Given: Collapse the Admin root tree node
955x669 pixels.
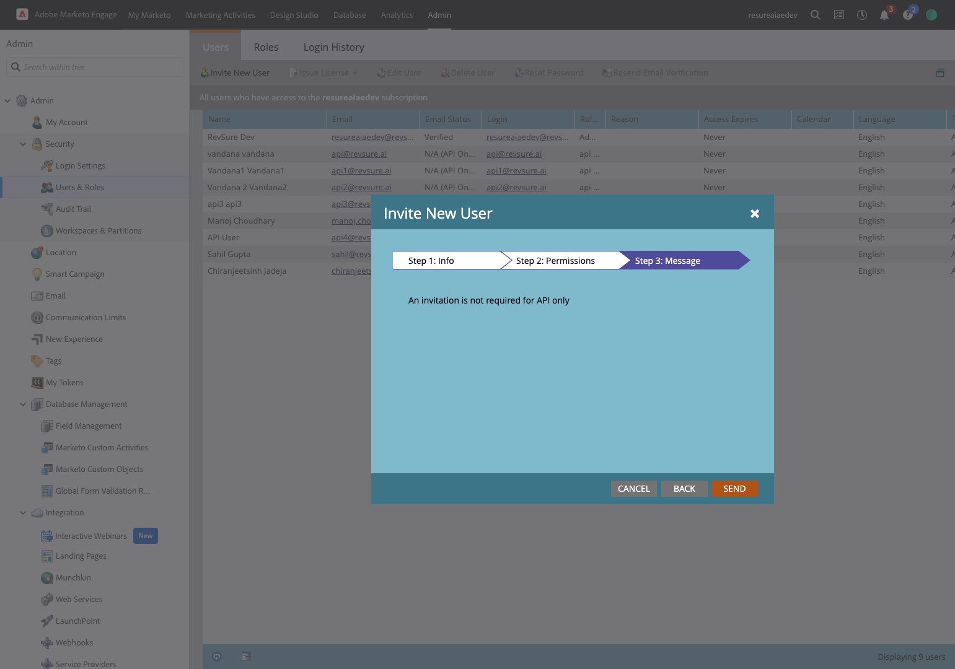Looking at the screenshot, I should (x=7, y=100).
